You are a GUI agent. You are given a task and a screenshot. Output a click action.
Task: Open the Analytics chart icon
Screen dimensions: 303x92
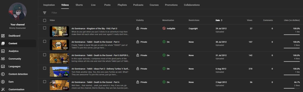coord(3,51)
